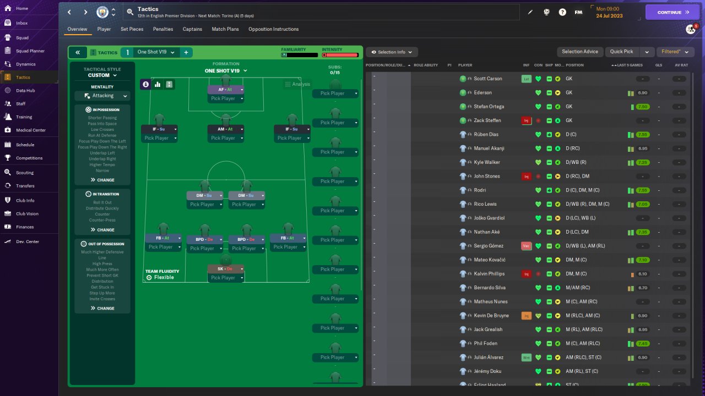Open the Filtered dropdown
The image size is (705, 396).
click(675, 52)
